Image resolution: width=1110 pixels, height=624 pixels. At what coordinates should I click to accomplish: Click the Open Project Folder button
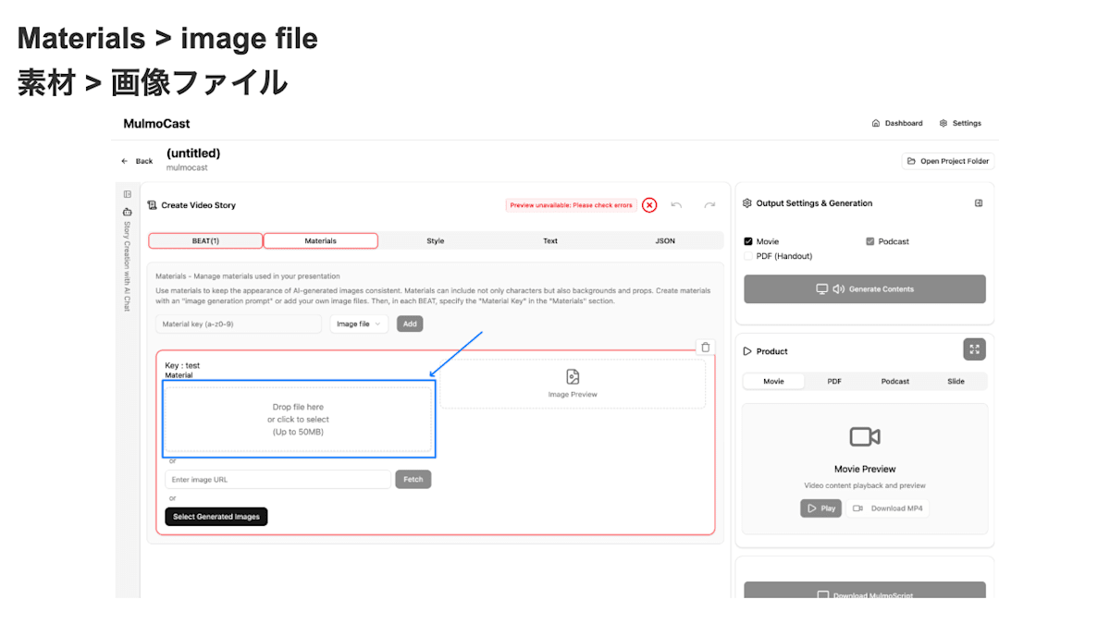click(x=947, y=160)
